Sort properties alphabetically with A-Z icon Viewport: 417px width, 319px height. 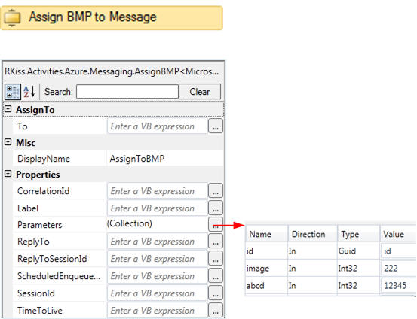pyautogui.click(x=29, y=92)
